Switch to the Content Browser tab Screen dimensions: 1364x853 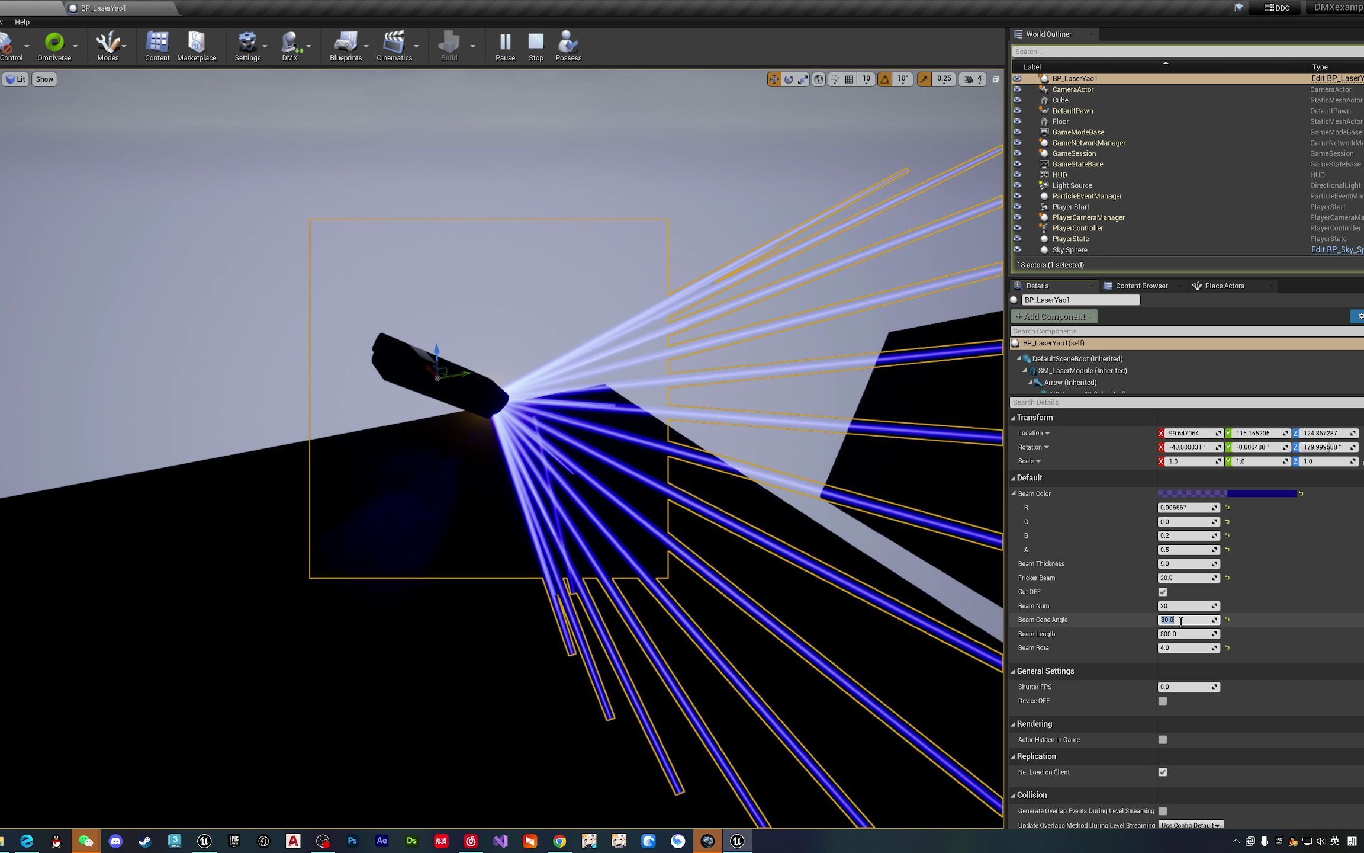pyautogui.click(x=1141, y=286)
